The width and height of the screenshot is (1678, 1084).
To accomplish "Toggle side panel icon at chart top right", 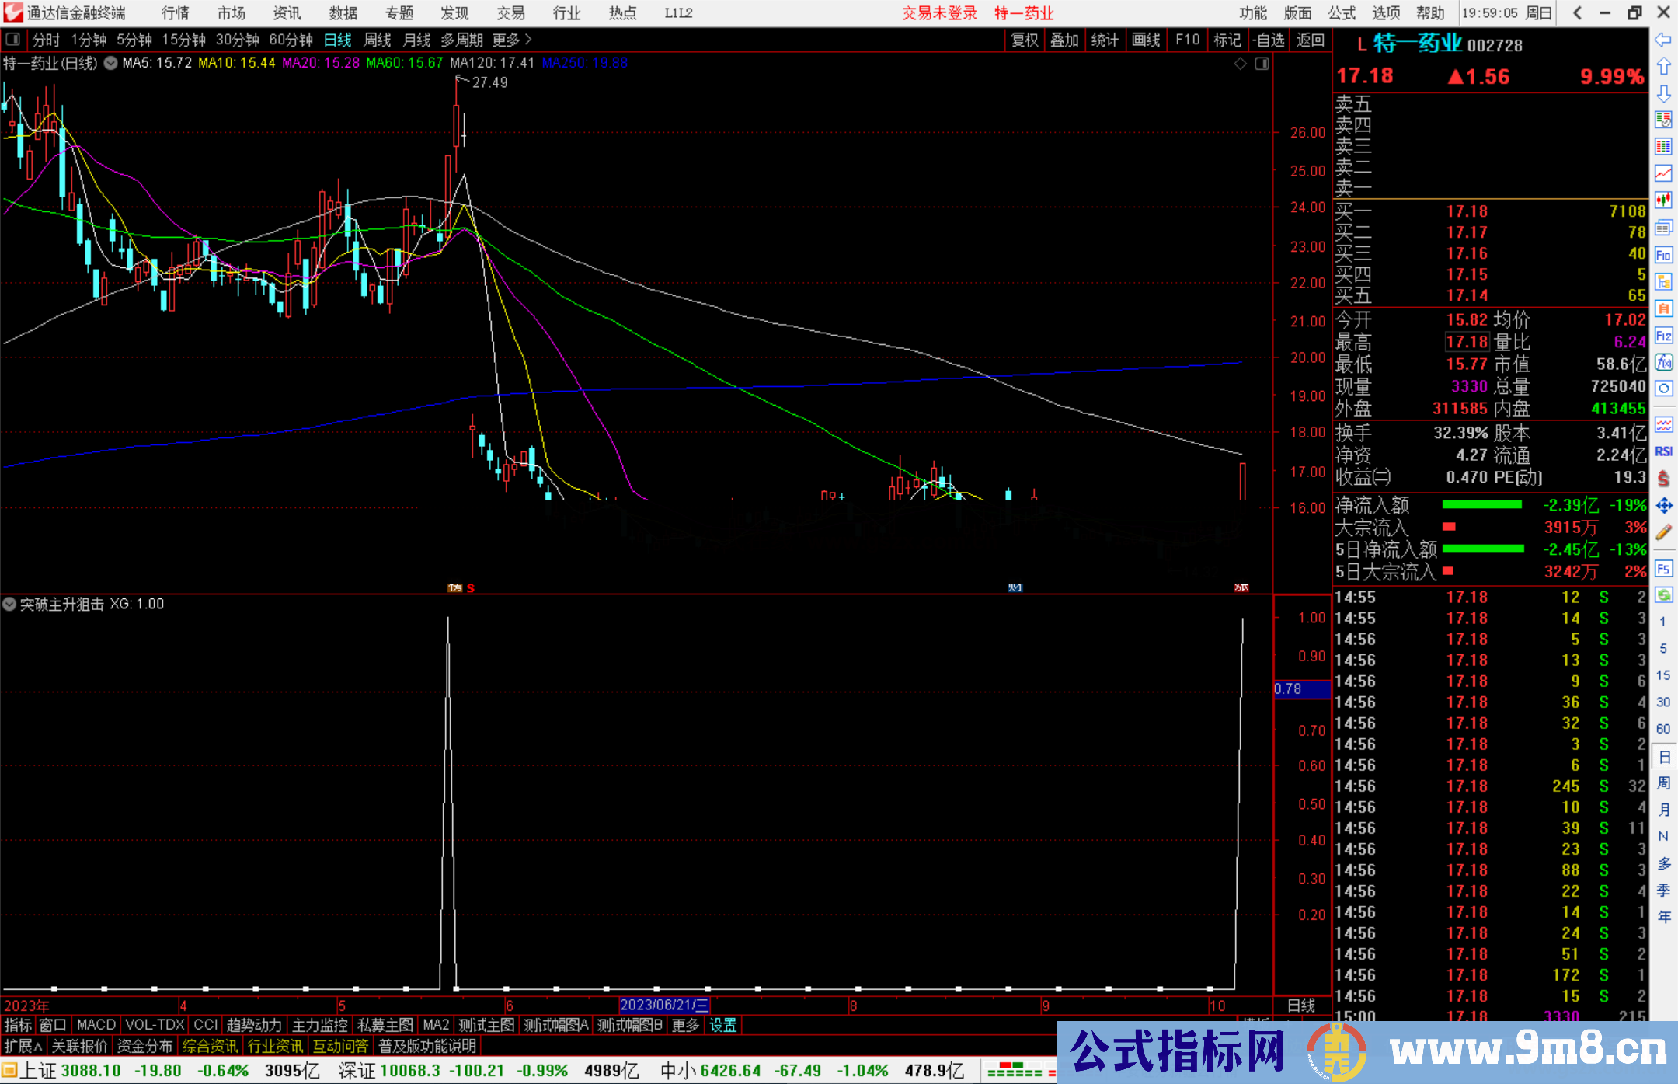I will point(1262,64).
